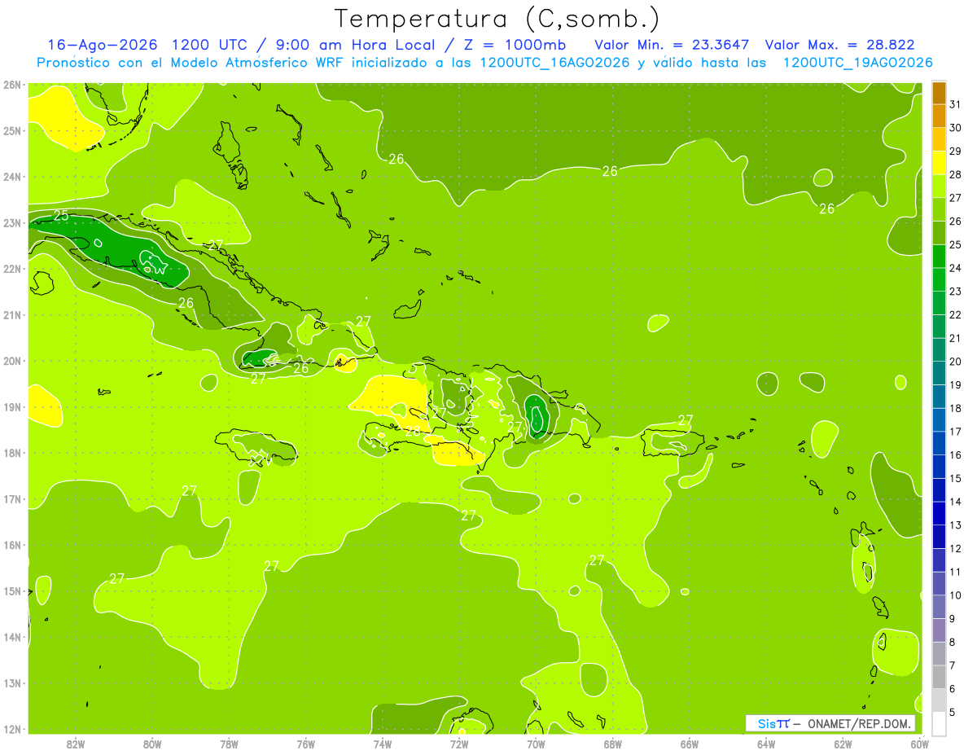
Task: Click the "22N" latitude axis label
Action: 11,269
